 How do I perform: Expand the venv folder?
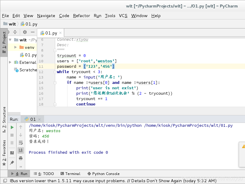(15, 47)
